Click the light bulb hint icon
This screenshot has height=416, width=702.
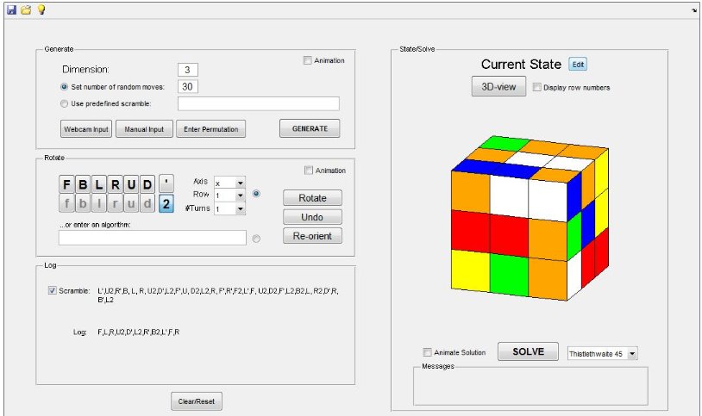[x=41, y=9]
